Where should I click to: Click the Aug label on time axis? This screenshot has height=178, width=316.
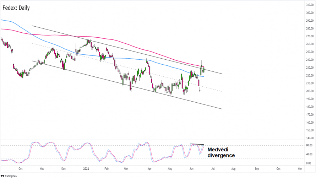coord(233,169)
